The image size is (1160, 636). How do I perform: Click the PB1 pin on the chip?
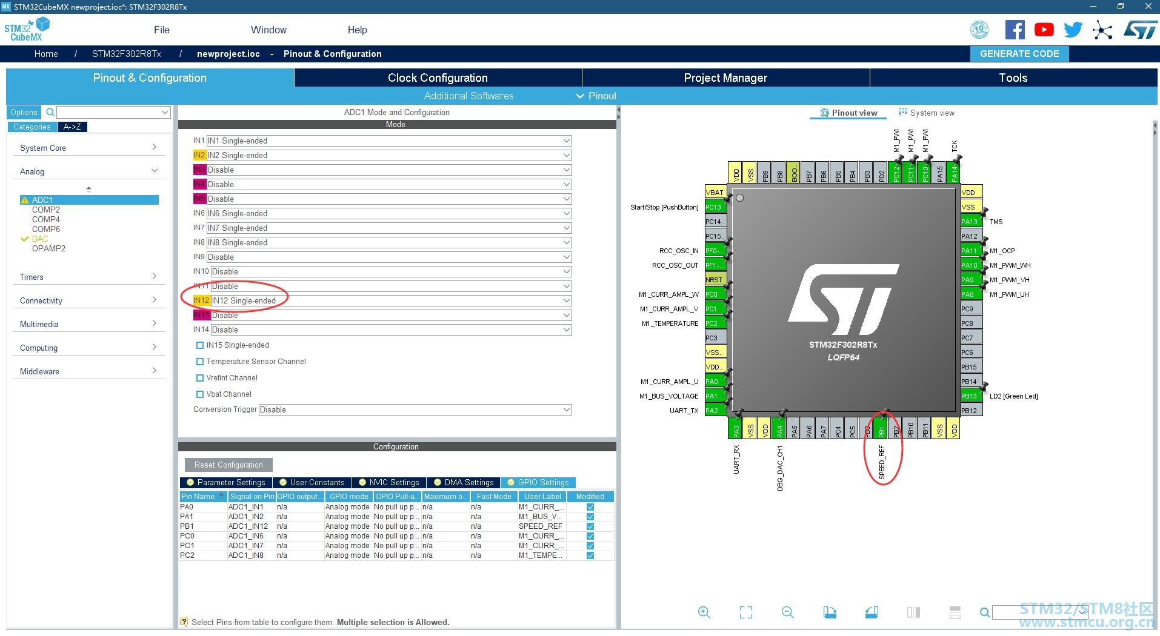tap(882, 428)
